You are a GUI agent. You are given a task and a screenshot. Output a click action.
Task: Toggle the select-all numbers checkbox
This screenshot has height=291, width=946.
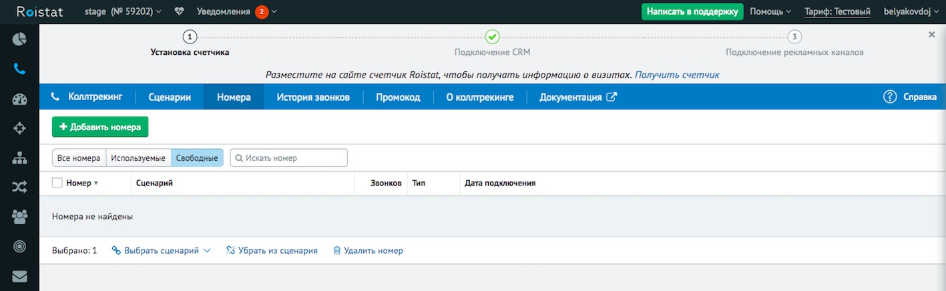pyautogui.click(x=57, y=183)
